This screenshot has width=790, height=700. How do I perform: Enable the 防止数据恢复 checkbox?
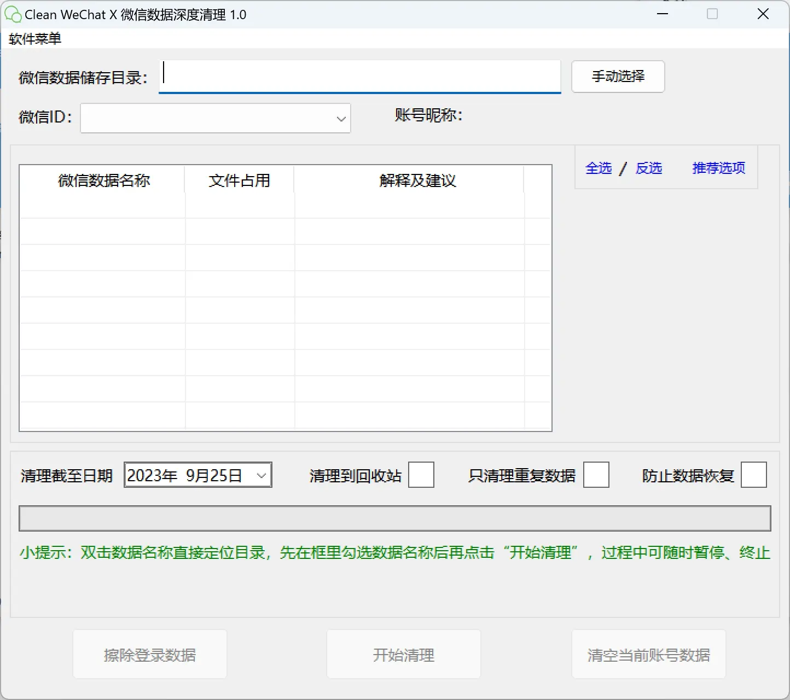tap(754, 475)
